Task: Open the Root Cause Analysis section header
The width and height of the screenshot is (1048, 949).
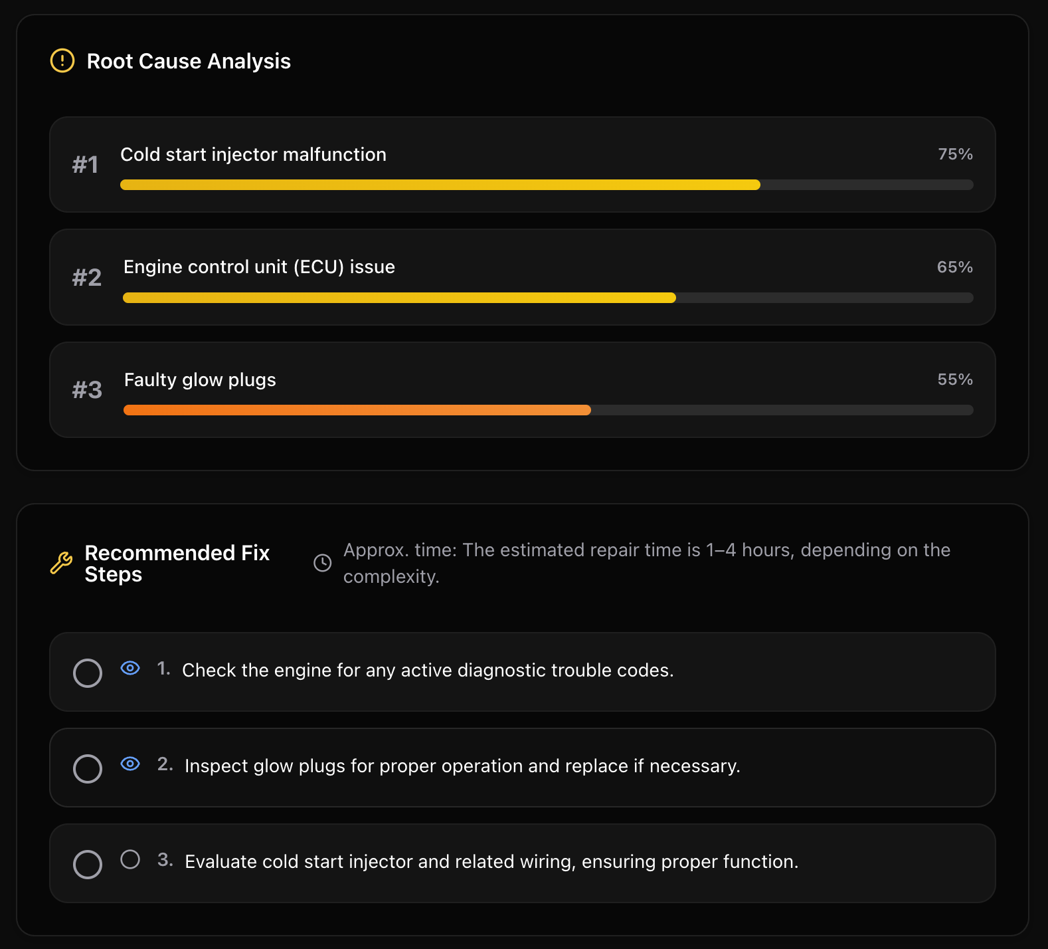Action: [189, 60]
